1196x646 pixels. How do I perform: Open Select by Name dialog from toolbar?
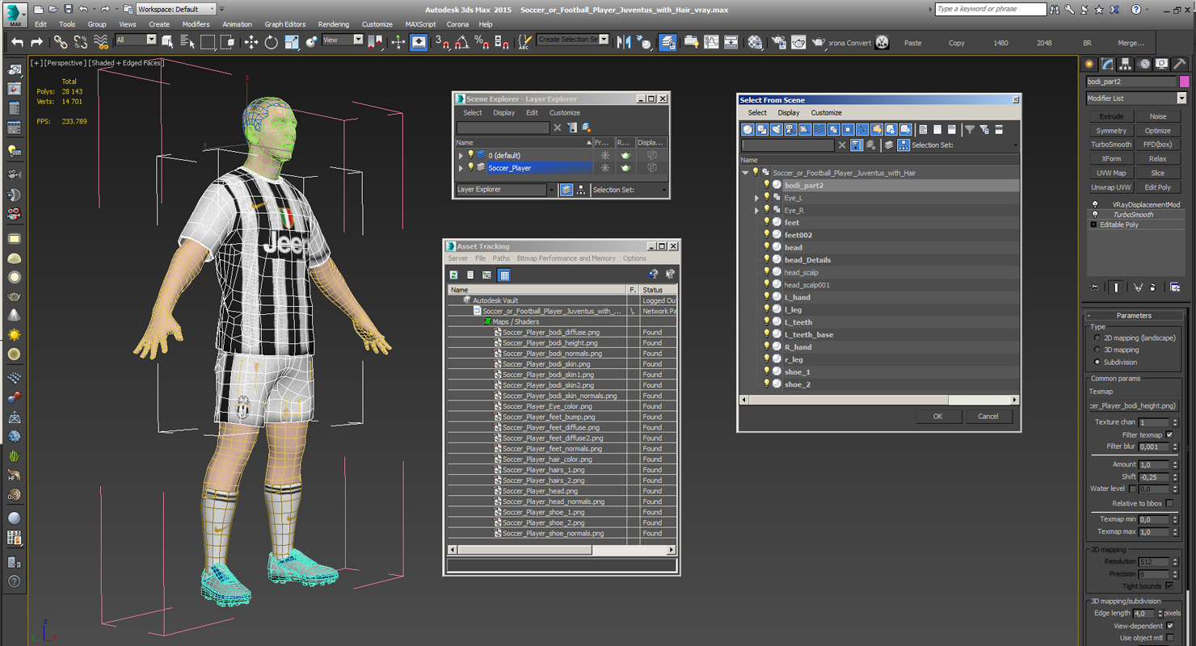(187, 42)
